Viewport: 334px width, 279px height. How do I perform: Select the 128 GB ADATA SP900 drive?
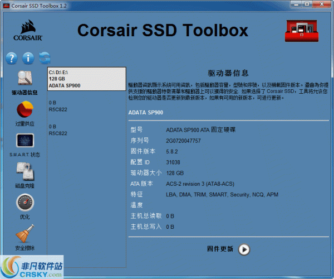click(x=86, y=79)
